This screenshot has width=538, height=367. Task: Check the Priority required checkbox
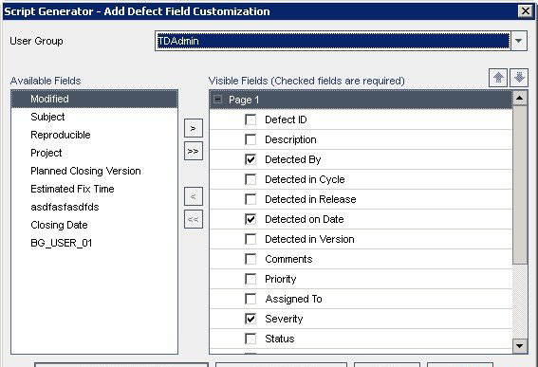click(x=250, y=279)
